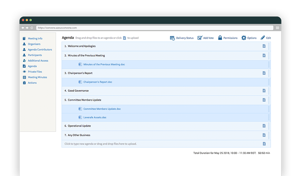Go to Organisers section
The height and width of the screenshot is (176, 301).
click(x=34, y=44)
